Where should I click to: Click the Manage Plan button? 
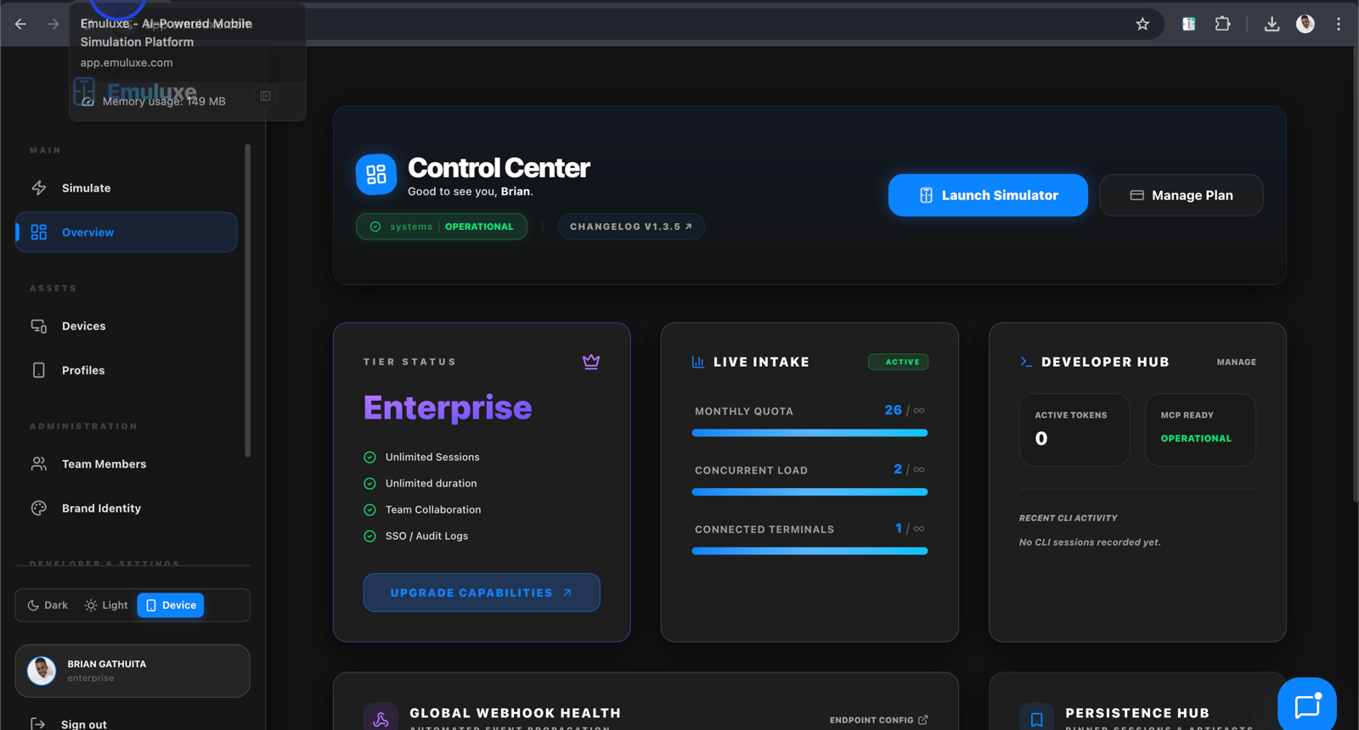click(x=1181, y=195)
